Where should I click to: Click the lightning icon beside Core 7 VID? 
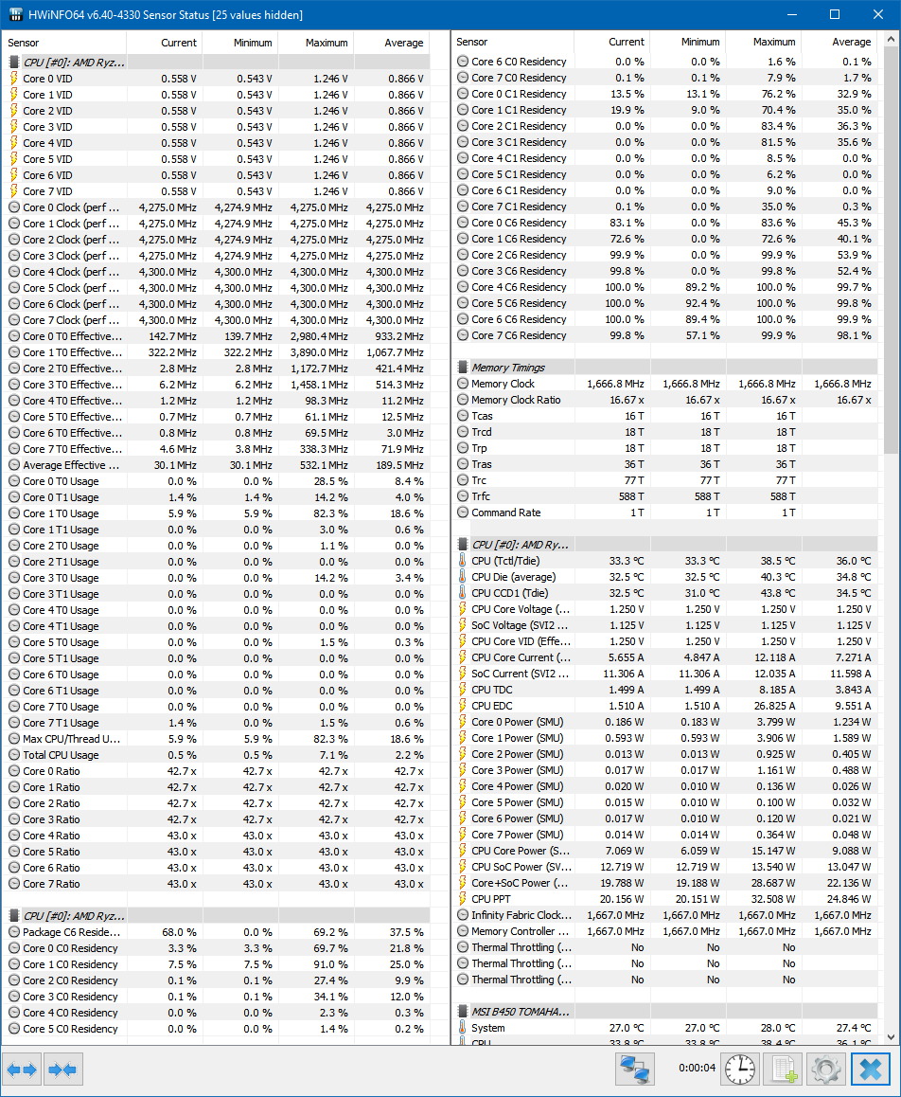point(14,191)
